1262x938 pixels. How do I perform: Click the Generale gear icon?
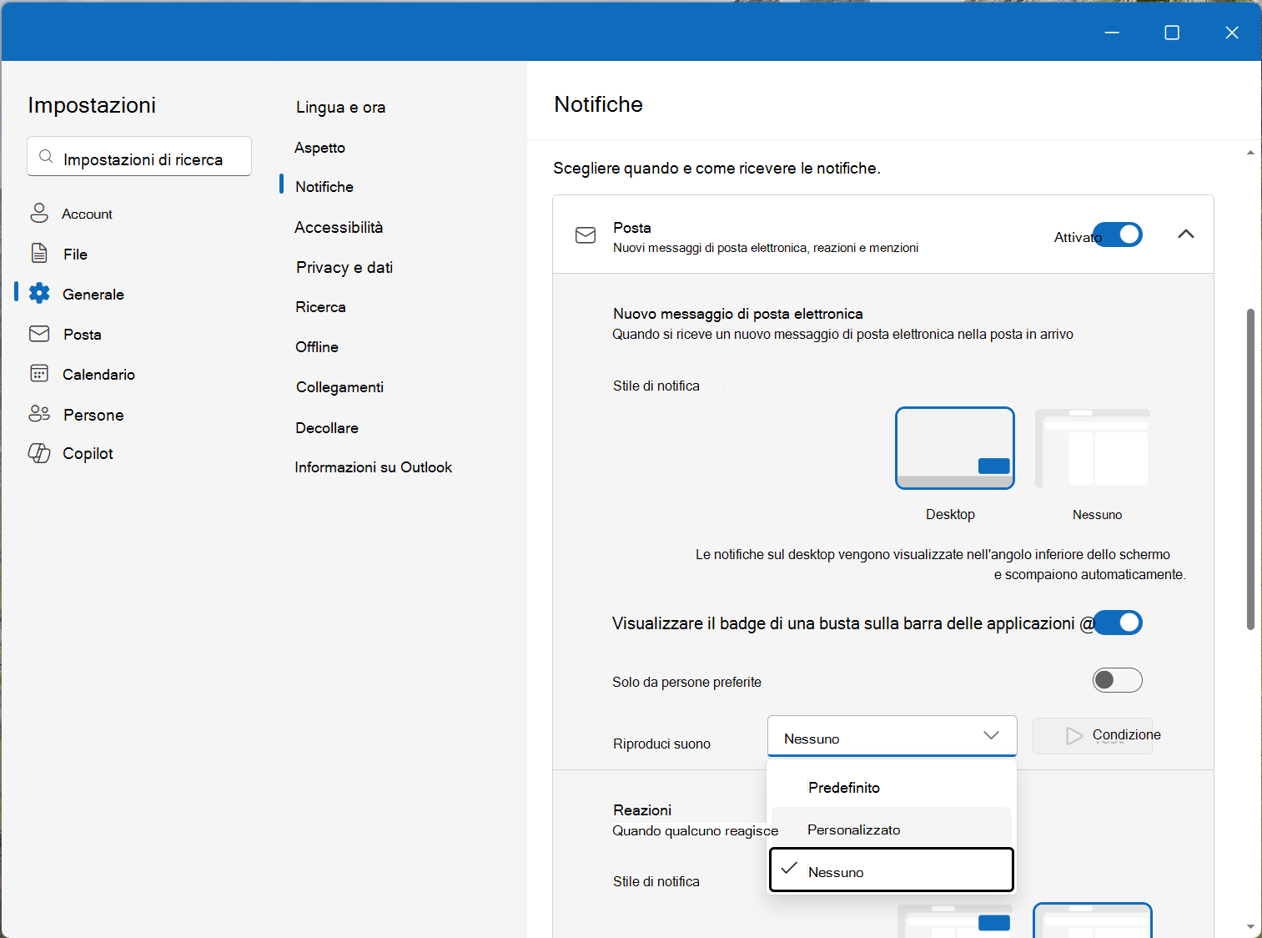[x=39, y=293]
